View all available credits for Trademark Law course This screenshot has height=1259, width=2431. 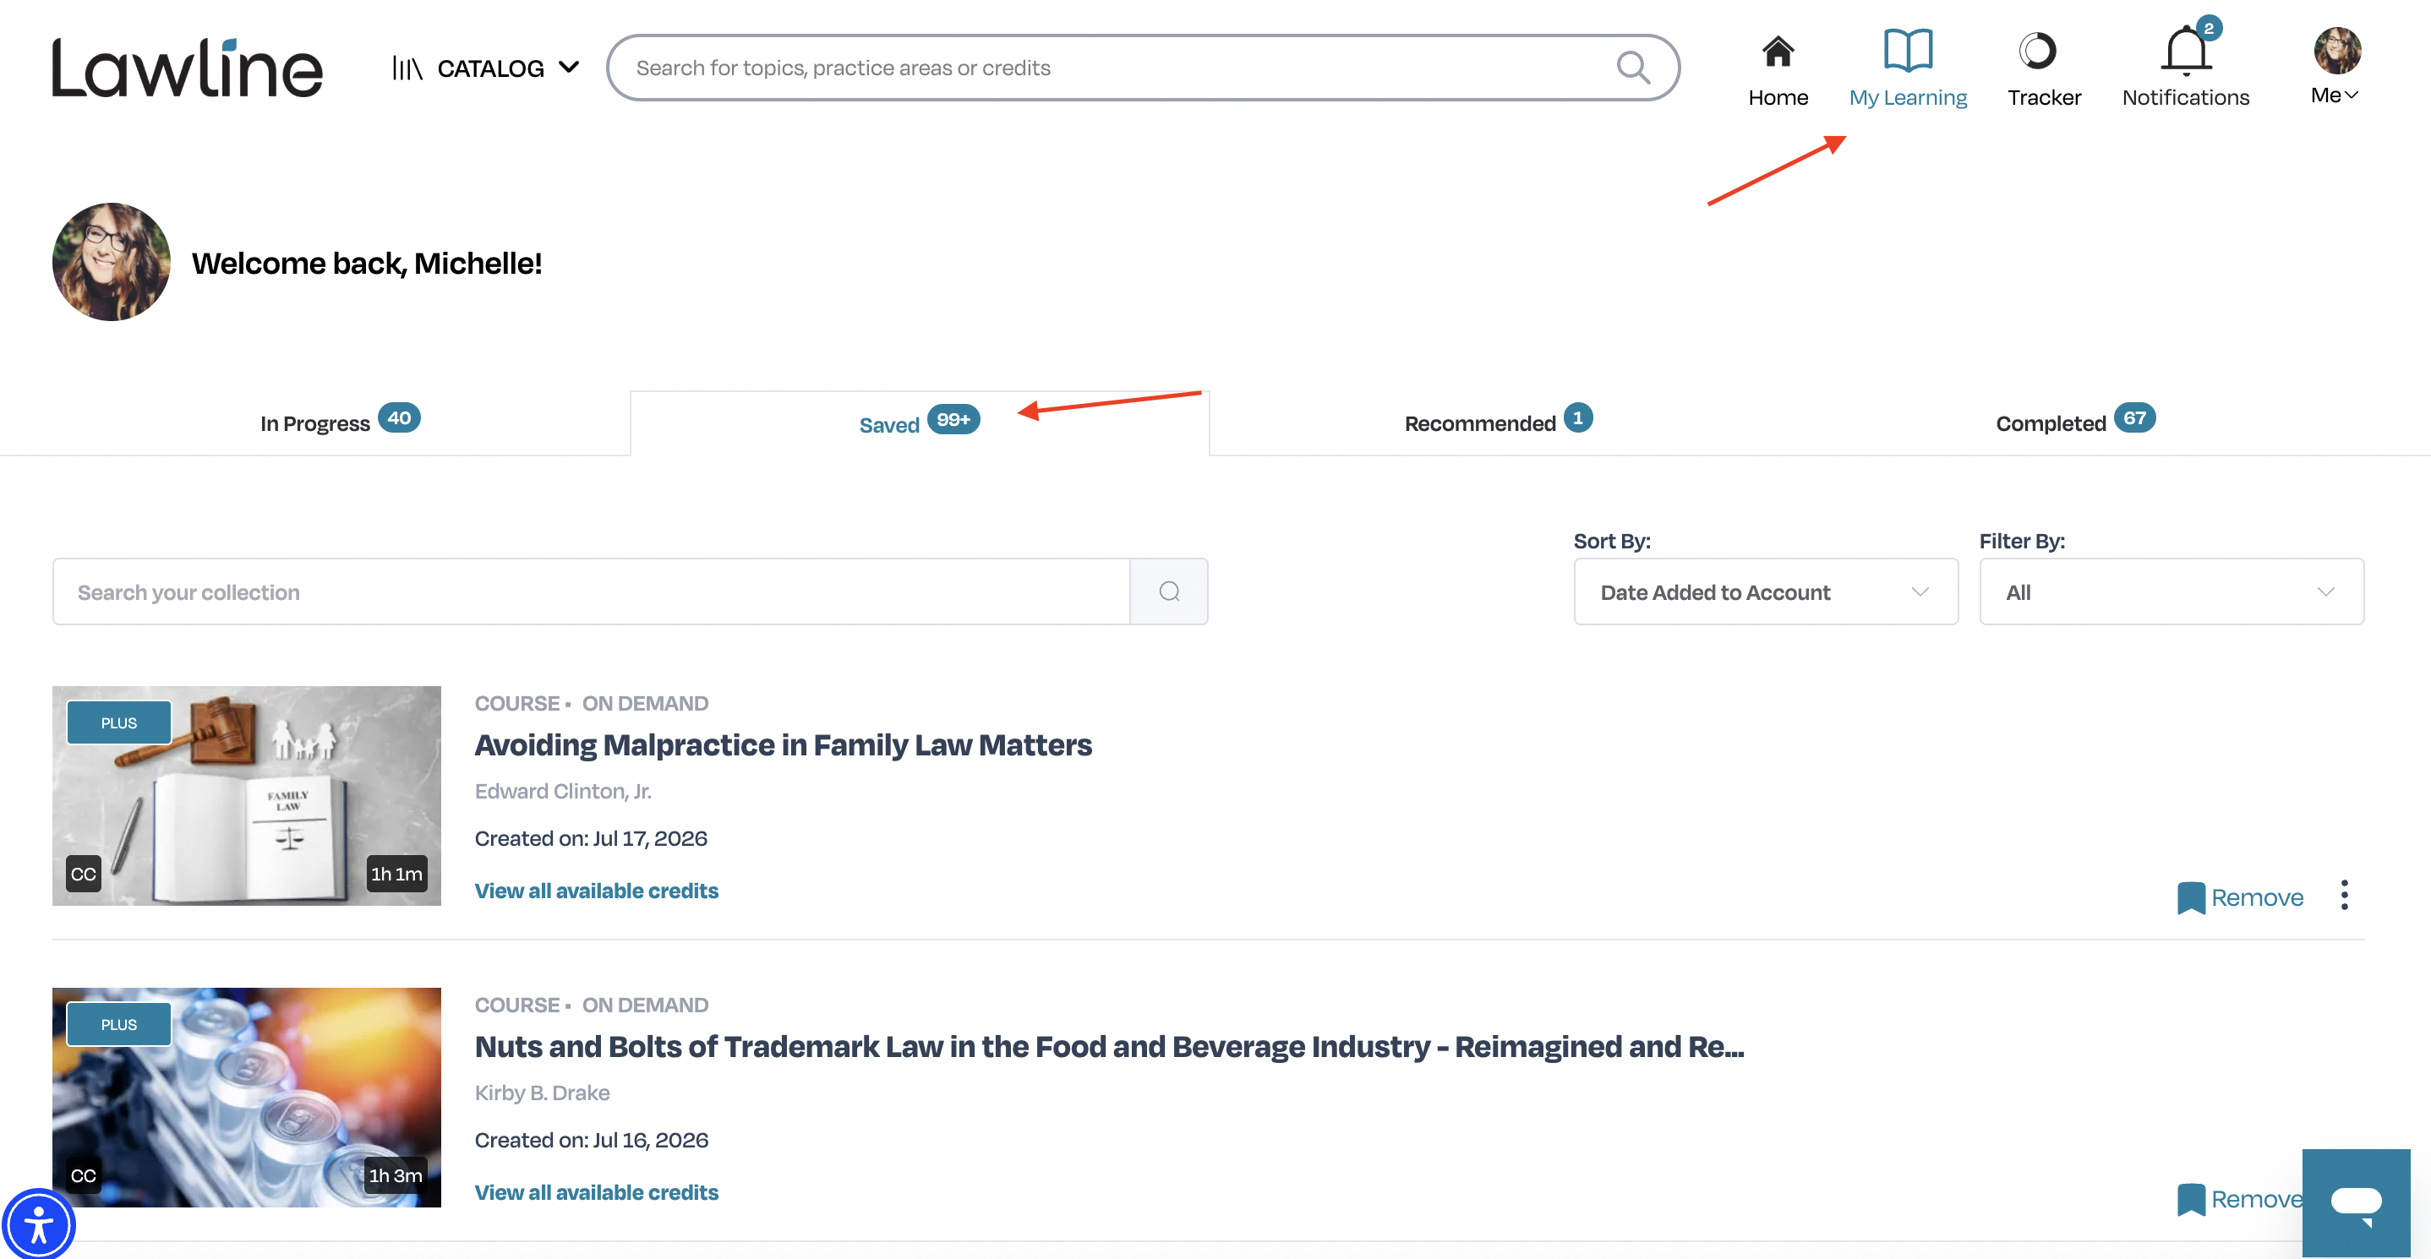[x=597, y=1192]
